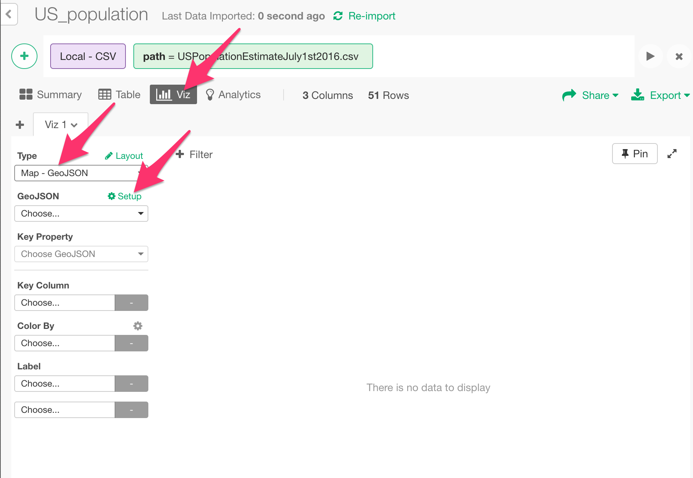Open GeoJSON Setup gear link
The height and width of the screenshot is (478, 693).
125,196
